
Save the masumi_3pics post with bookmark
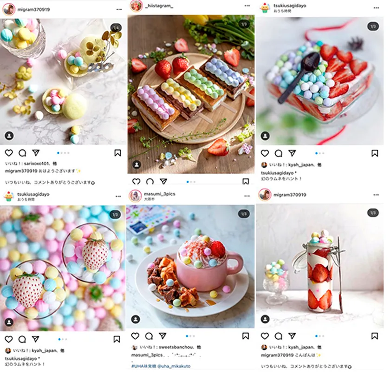[246, 336]
